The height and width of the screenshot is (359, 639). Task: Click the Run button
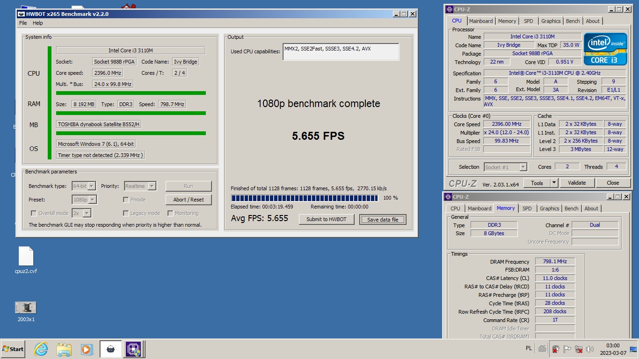click(x=189, y=186)
